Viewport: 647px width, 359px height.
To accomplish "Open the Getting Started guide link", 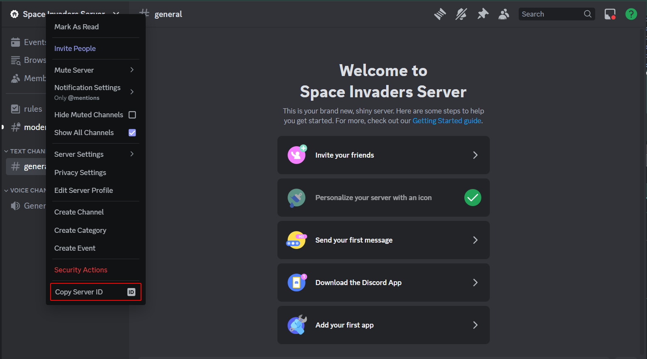I will pos(447,121).
